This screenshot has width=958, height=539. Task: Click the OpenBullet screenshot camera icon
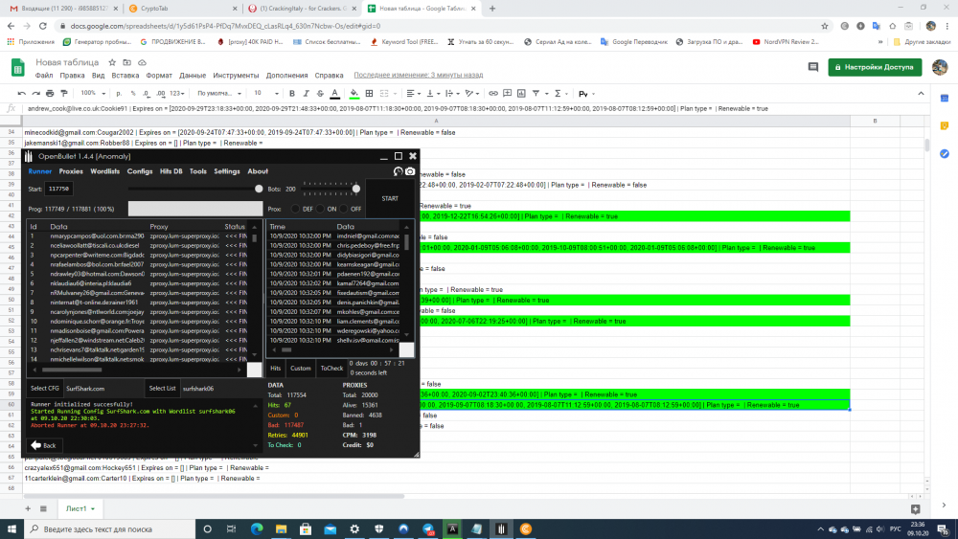click(410, 171)
